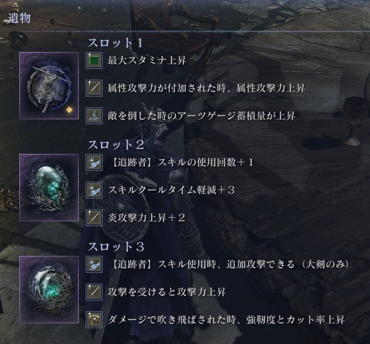
Task: Click the skill icon beside スキルの使用回数+1
Action: (94, 162)
